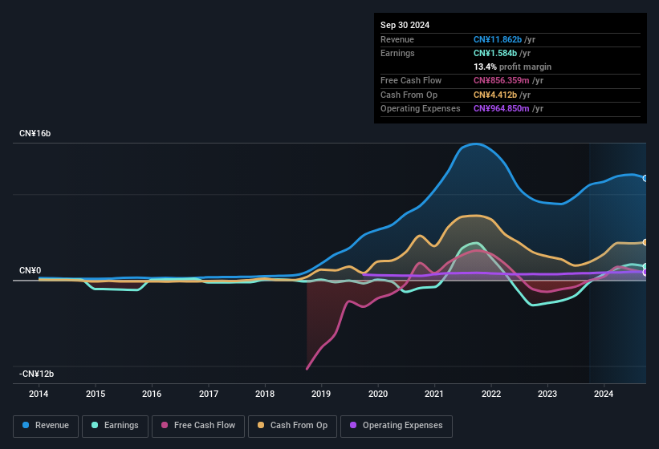The image size is (659, 449).
Task: Select the 2022 x-axis label
Action: [491, 394]
